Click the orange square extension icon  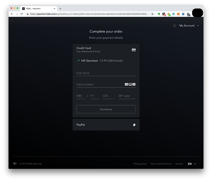pos(178,14)
